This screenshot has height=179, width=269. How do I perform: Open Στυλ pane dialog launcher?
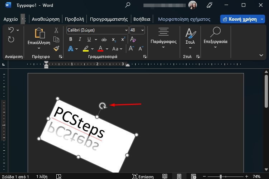click(198, 57)
